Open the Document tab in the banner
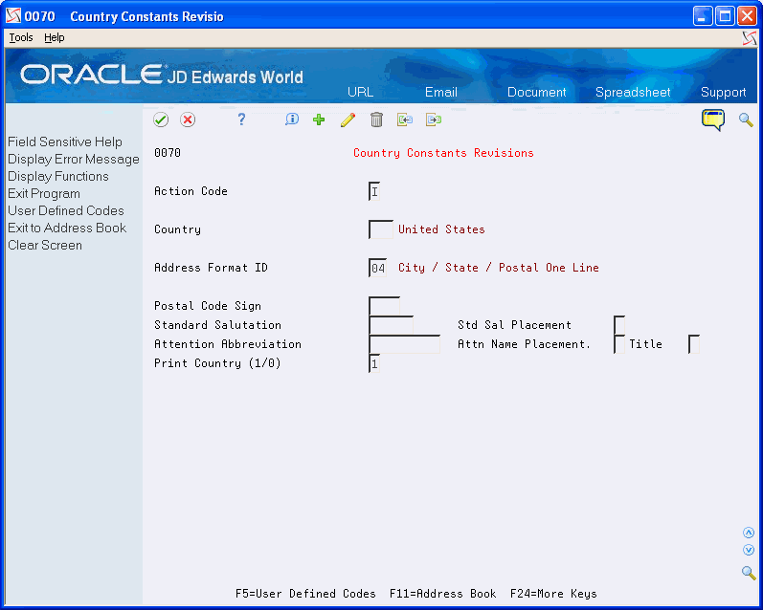763x610 pixels. point(537,92)
